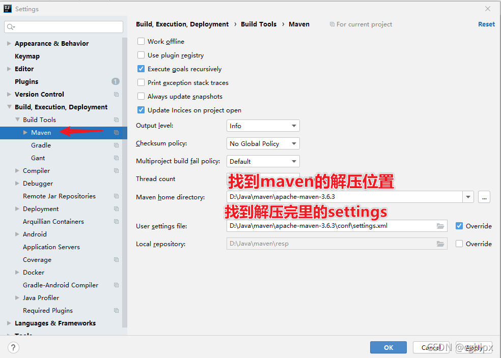Uncheck Execute goals recursively
This screenshot has width=501, height=358.
141,69
